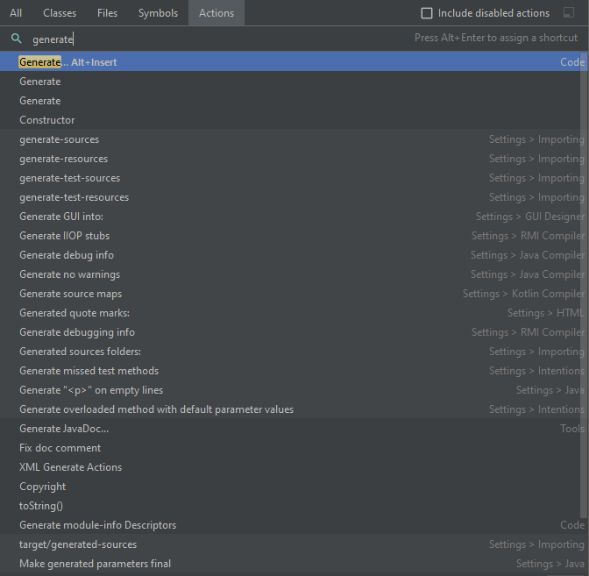The image size is (589, 576).
Task: Choose Fix doc comment action
Action: (294, 448)
